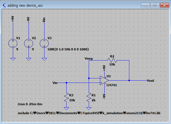
Task: Select the V2 voltage source symbol
Action: tap(29, 43)
